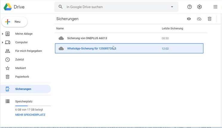Click the disable backup cloud icon
Screen dimensions: 222x128
(199, 19)
